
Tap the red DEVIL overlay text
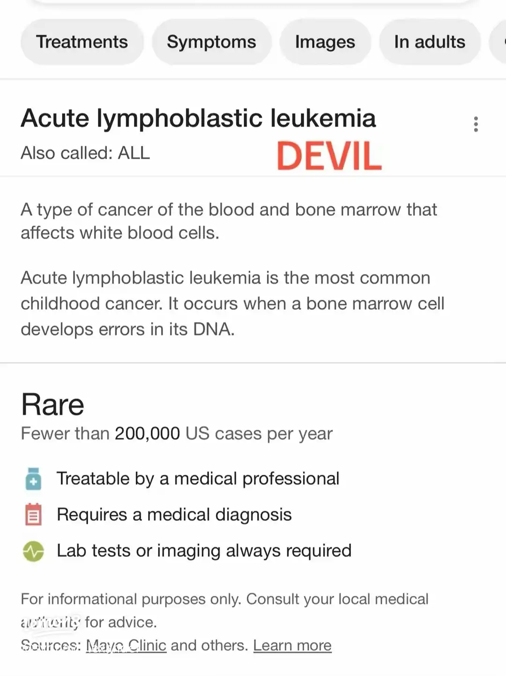329,156
